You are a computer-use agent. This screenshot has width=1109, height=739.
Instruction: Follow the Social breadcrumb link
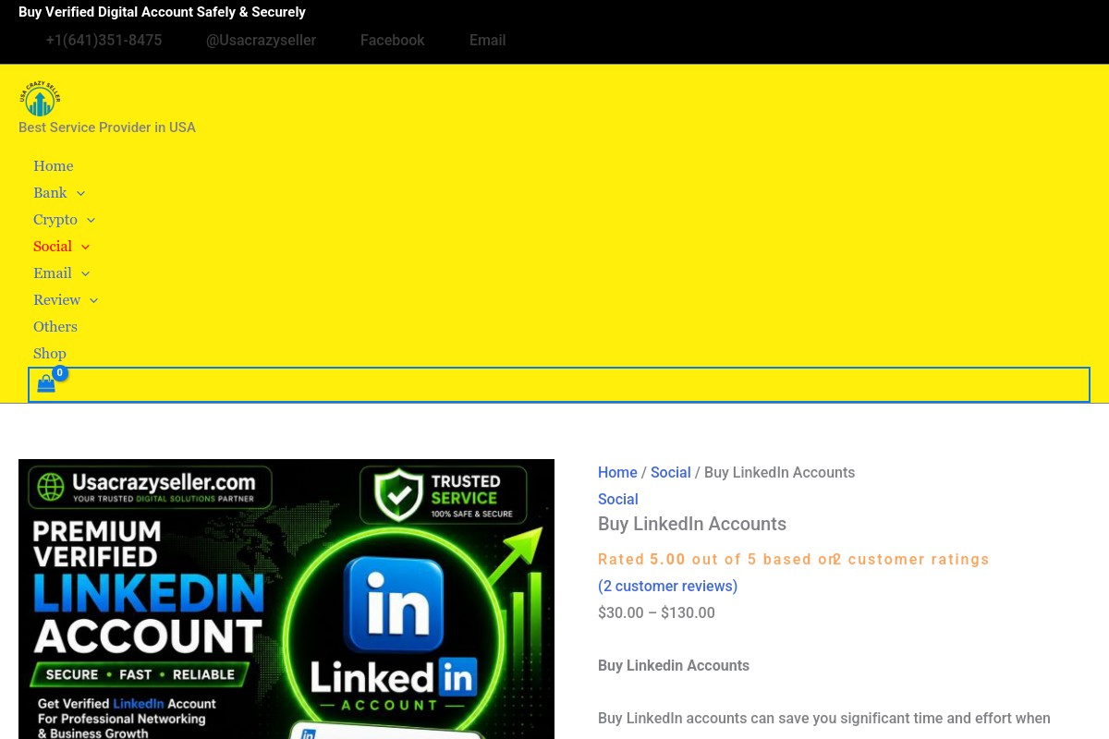(670, 472)
